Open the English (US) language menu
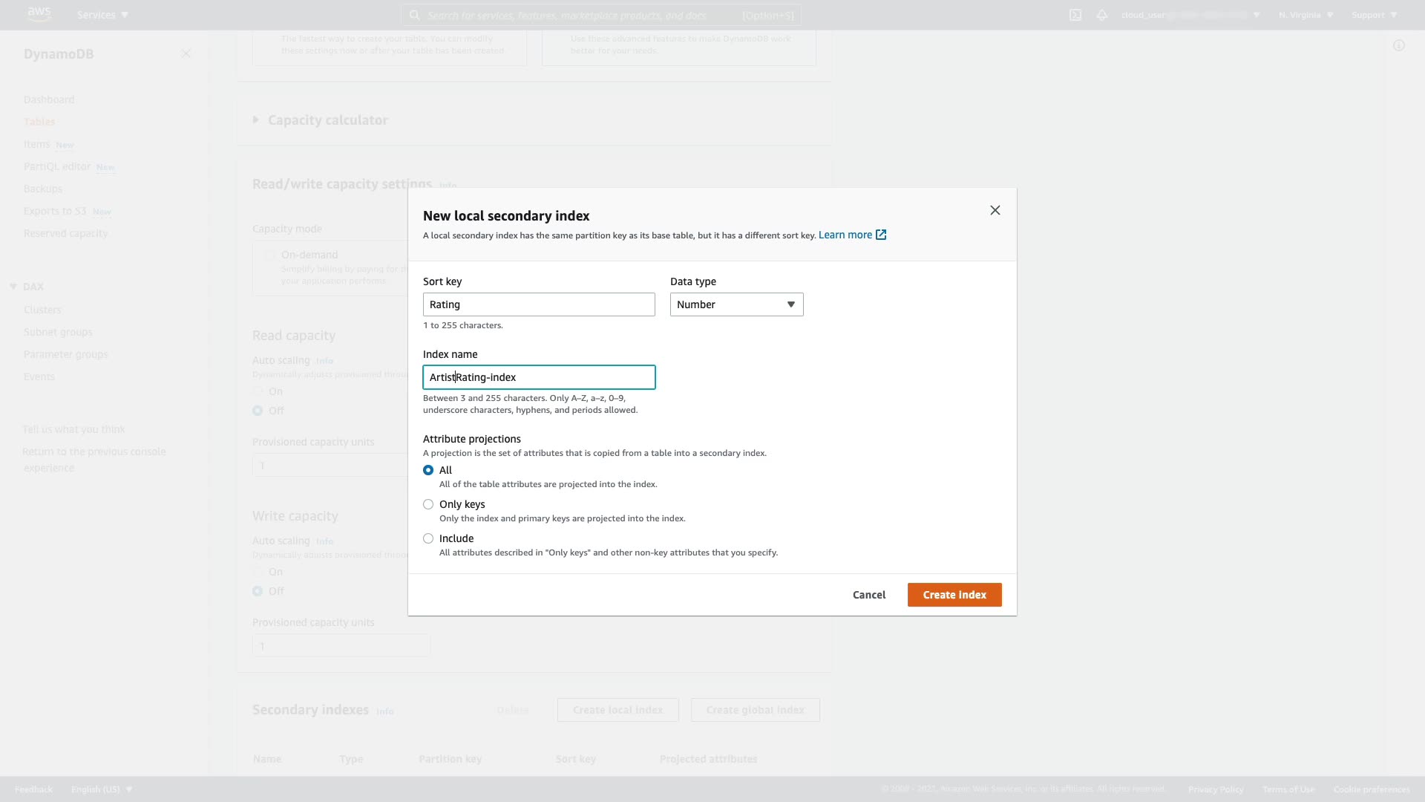1425x802 pixels. (x=102, y=789)
